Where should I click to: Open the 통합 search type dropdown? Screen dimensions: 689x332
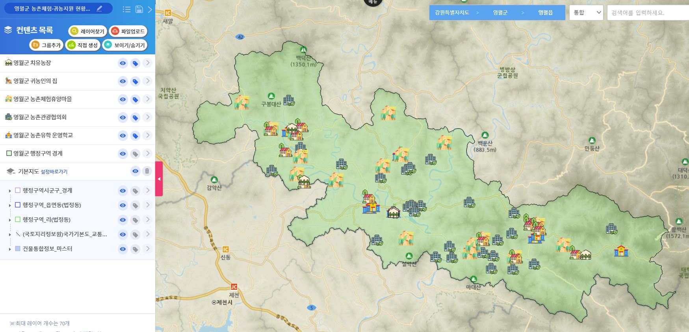point(586,13)
